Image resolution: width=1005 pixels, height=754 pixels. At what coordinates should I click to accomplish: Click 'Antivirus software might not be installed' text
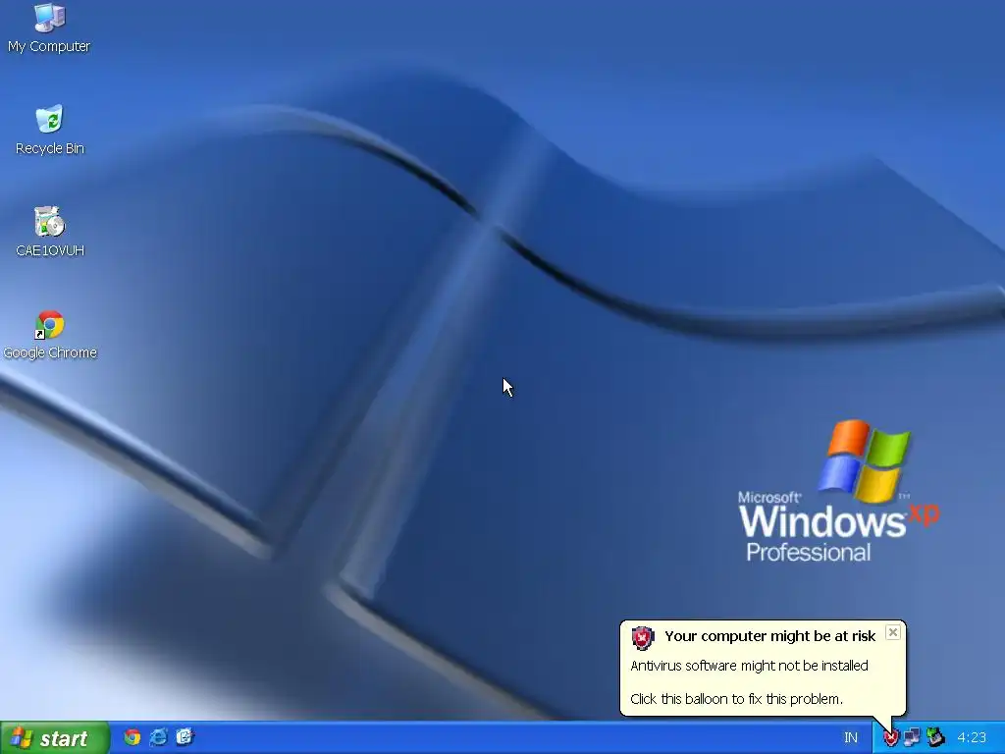pos(749,666)
